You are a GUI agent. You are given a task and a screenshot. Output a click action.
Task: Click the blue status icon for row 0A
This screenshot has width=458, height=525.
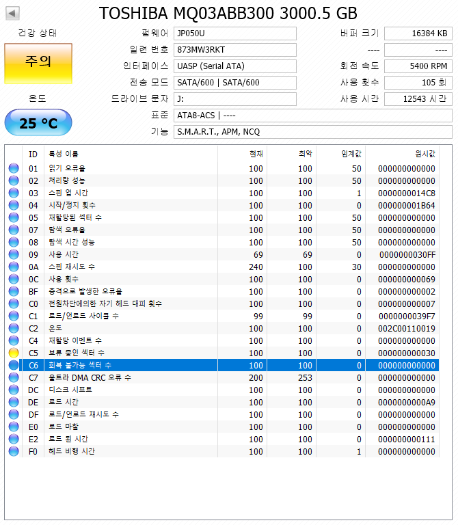pos(14,267)
